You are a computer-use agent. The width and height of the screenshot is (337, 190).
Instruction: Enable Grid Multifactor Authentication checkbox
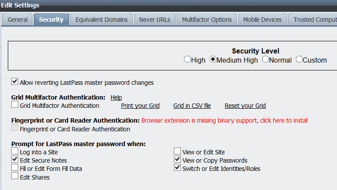[15, 104]
